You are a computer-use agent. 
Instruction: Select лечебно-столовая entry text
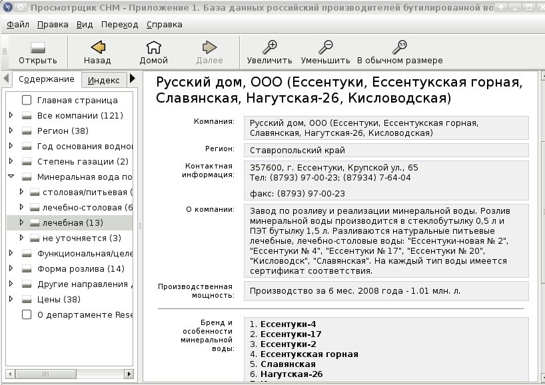coord(87,207)
